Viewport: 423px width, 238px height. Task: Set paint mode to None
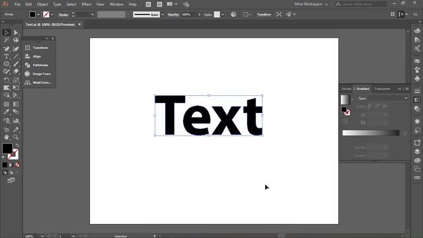[x=17, y=165]
